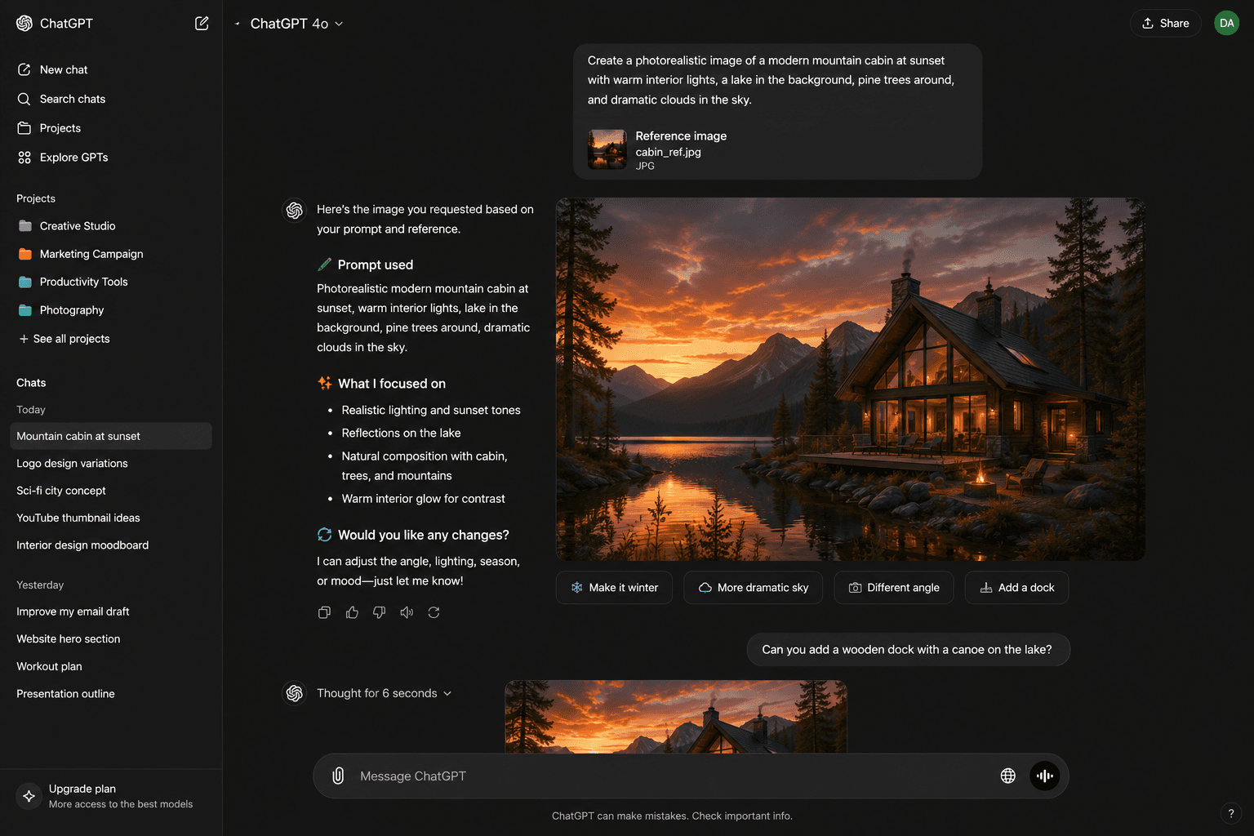Click the compose new chat pencil icon
This screenshot has height=836, width=1254.
[202, 23]
